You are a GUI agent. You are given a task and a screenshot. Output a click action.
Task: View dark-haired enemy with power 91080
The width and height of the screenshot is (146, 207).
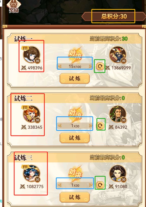coord(118,173)
